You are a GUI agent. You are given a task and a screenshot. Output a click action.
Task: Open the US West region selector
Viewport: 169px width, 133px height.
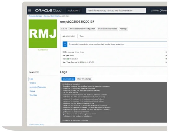pyautogui.click(x=159, y=11)
